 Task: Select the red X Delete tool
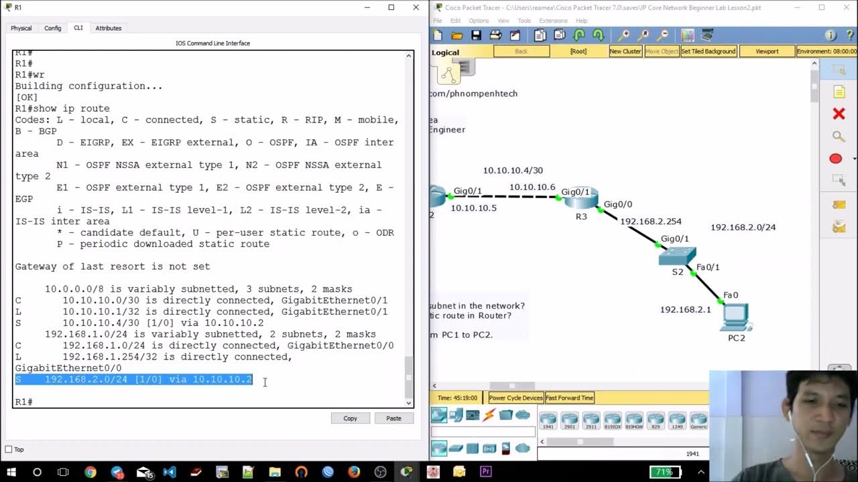pos(839,114)
